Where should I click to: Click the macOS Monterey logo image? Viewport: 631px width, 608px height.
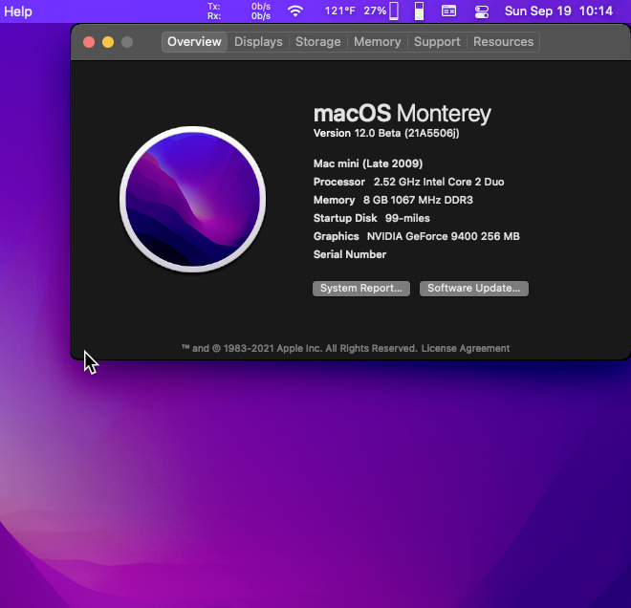click(193, 199)
